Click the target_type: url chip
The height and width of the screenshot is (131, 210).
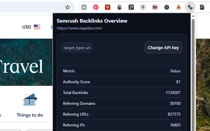coord(77,47)
